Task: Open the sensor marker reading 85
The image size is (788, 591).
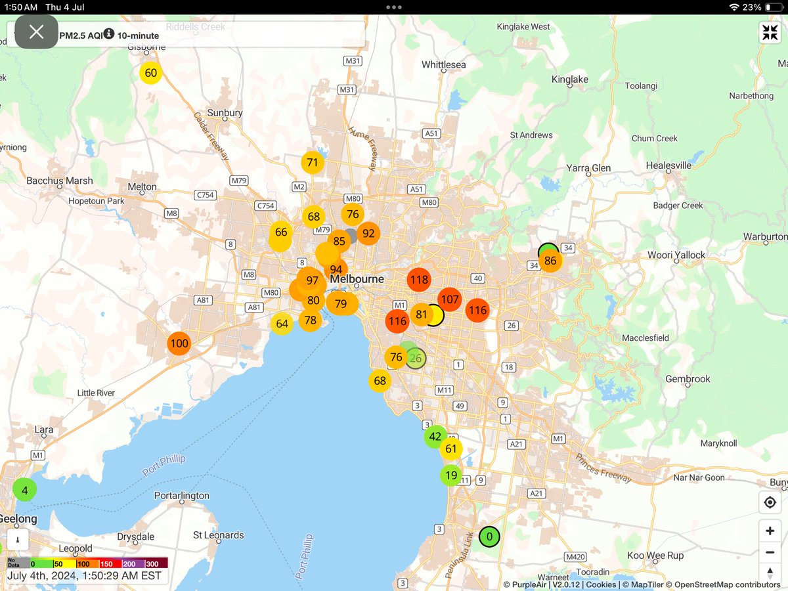Action: point(339,241)
